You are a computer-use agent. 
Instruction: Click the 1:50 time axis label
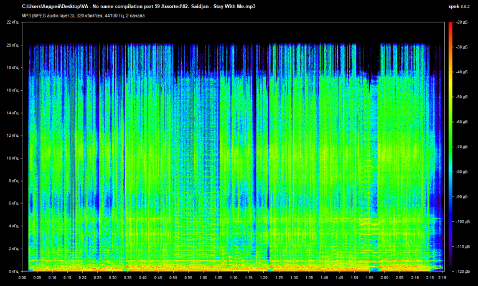[x=355, y=278]
